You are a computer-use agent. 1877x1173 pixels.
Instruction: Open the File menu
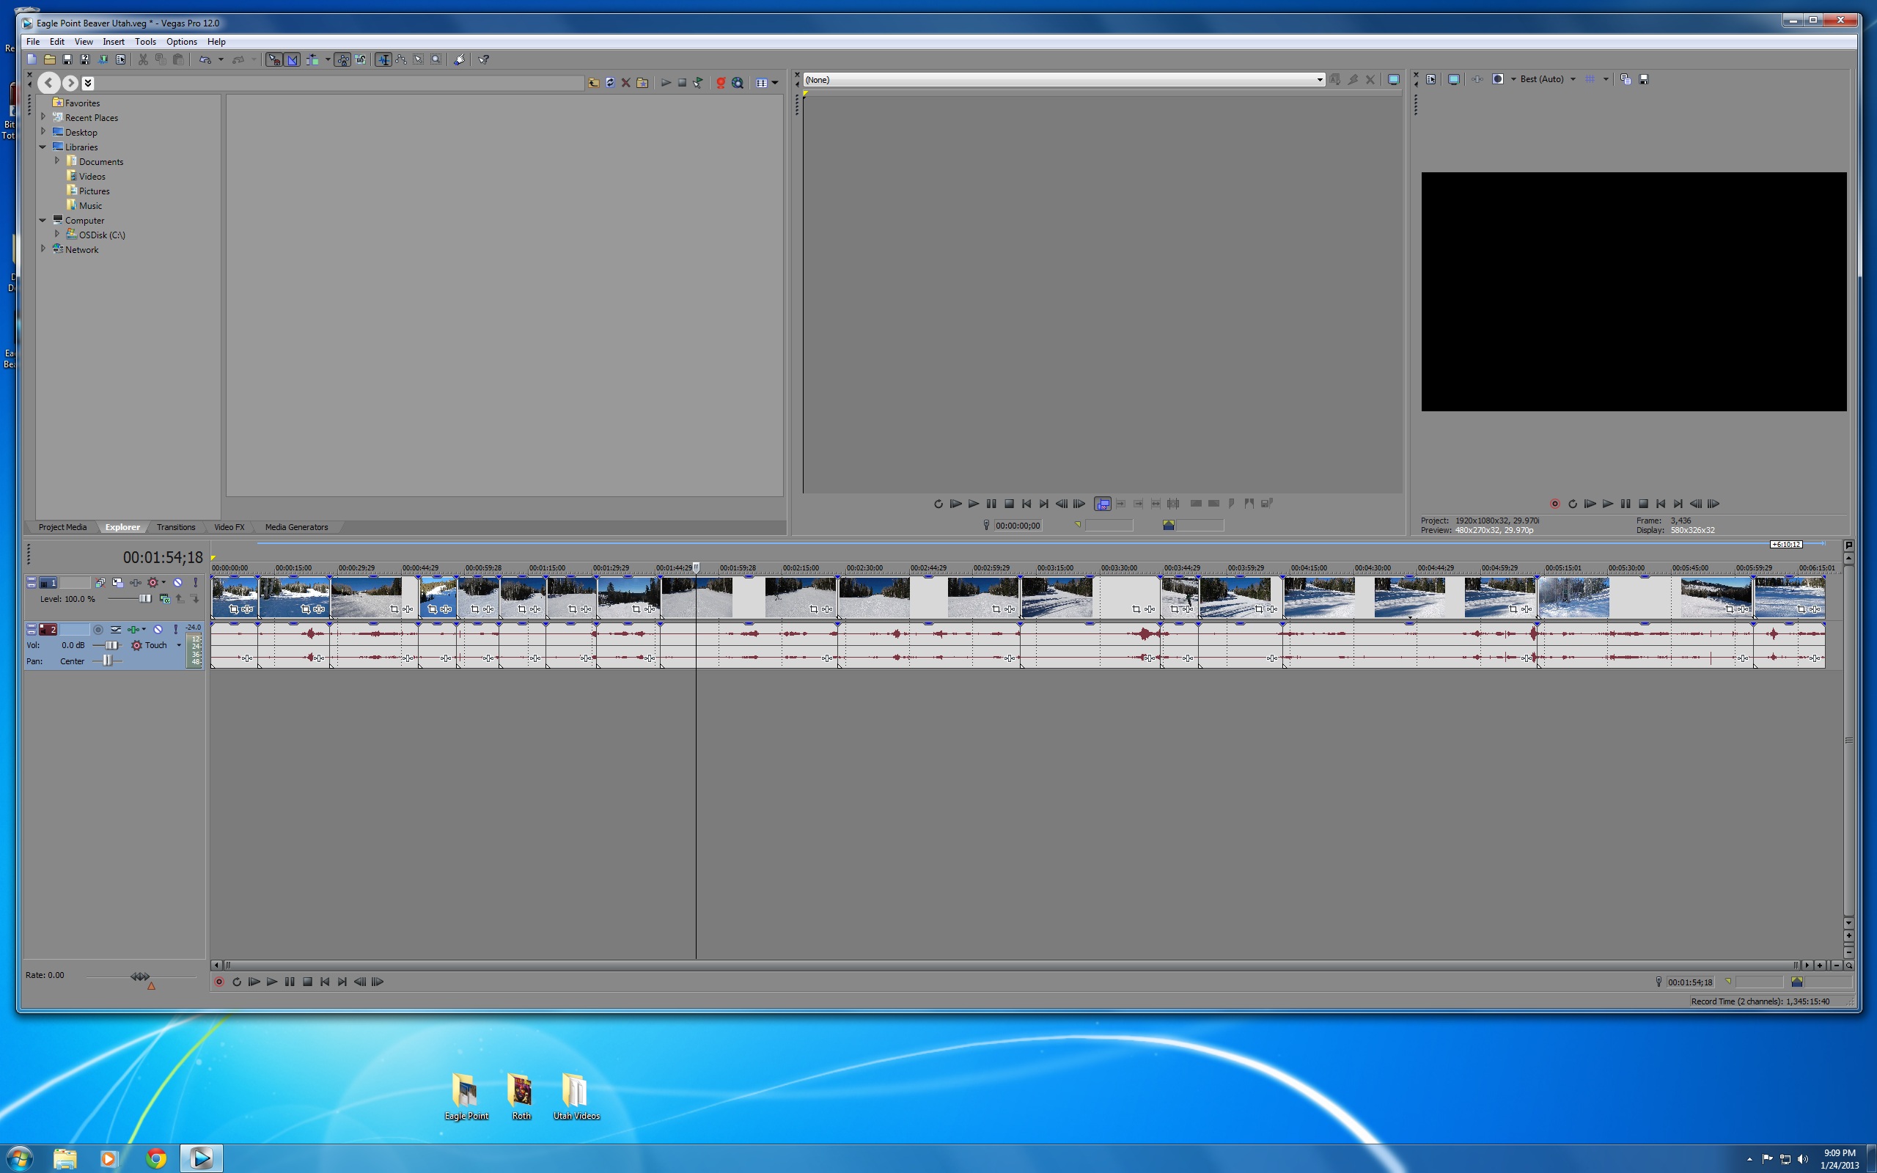(x=32, y=42)
